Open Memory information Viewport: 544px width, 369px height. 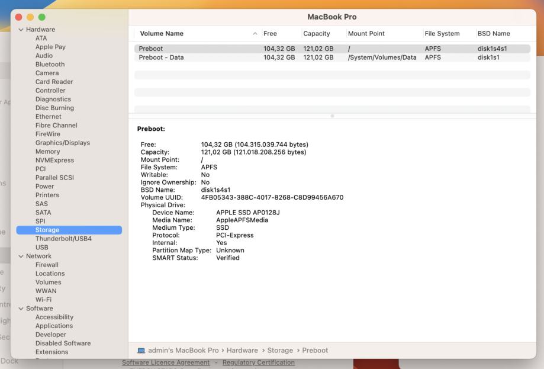(47, 152)
